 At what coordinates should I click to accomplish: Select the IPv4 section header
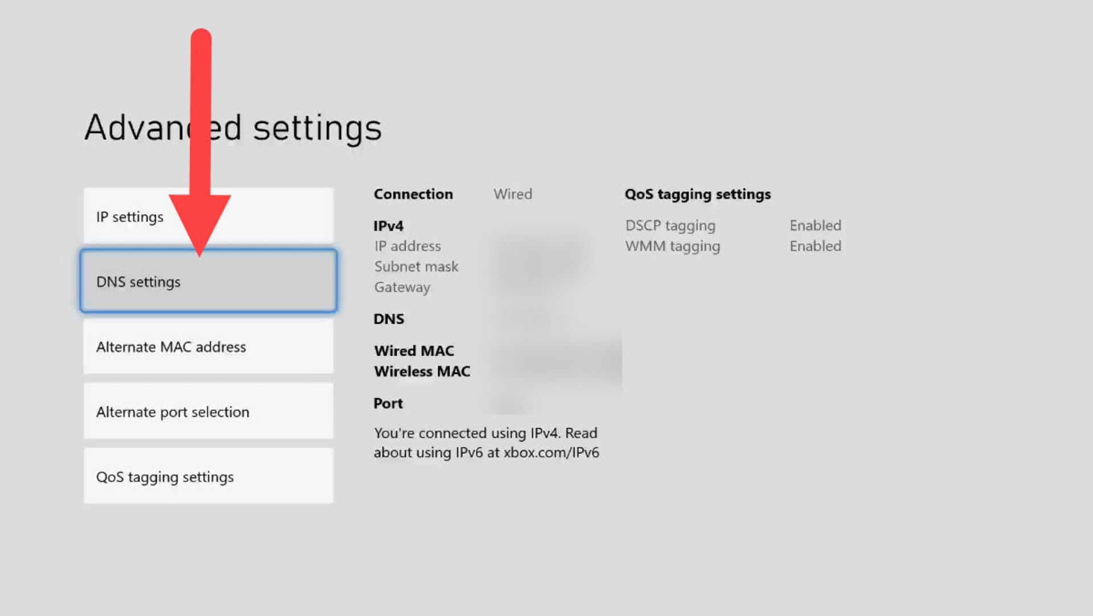click(x=388, y=225)
